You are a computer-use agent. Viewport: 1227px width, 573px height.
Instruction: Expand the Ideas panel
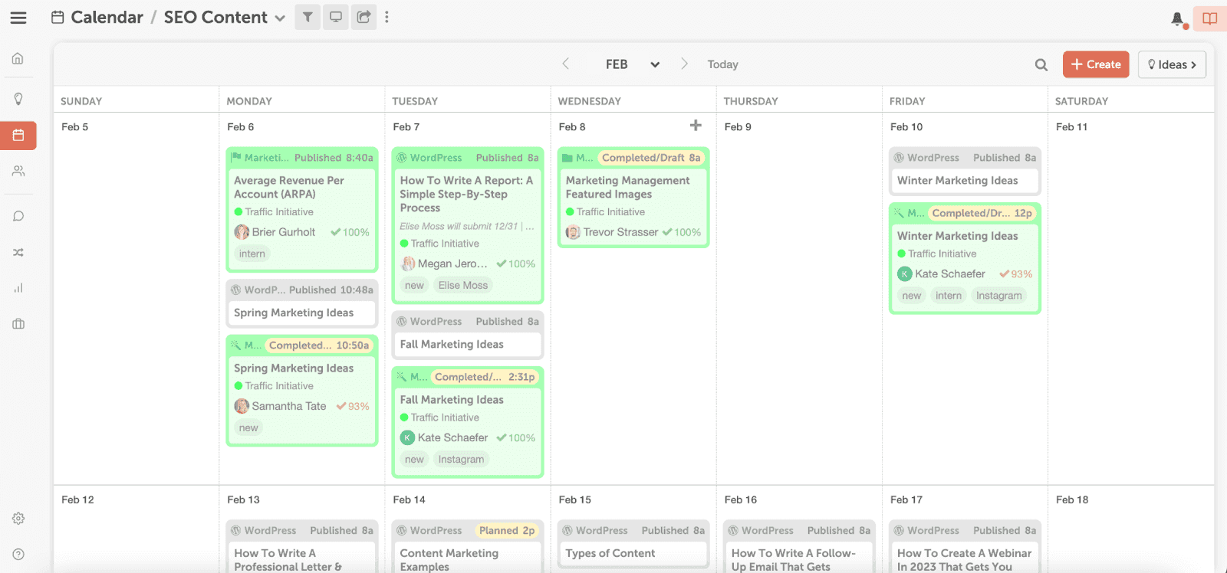point(1171,64)
